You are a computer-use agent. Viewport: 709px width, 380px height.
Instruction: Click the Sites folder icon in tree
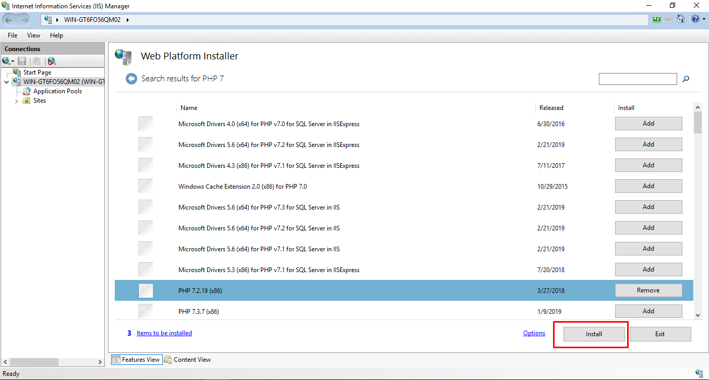point(27,101)
